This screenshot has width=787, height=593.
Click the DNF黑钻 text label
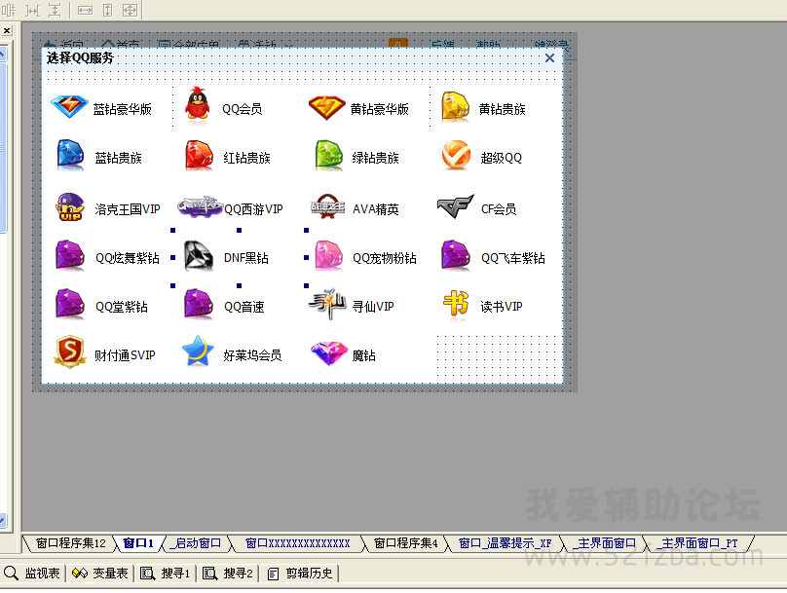coord(246,258)
